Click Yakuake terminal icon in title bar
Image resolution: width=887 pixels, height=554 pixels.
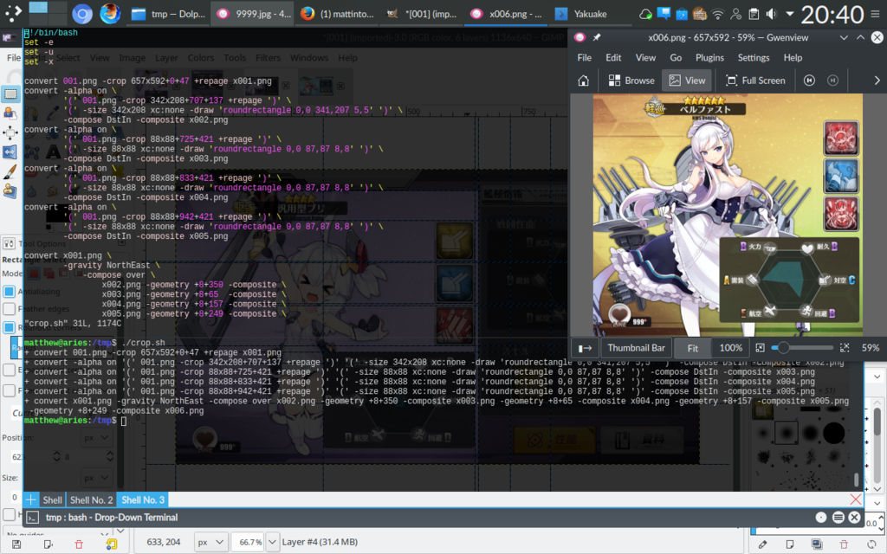(33, 518)
